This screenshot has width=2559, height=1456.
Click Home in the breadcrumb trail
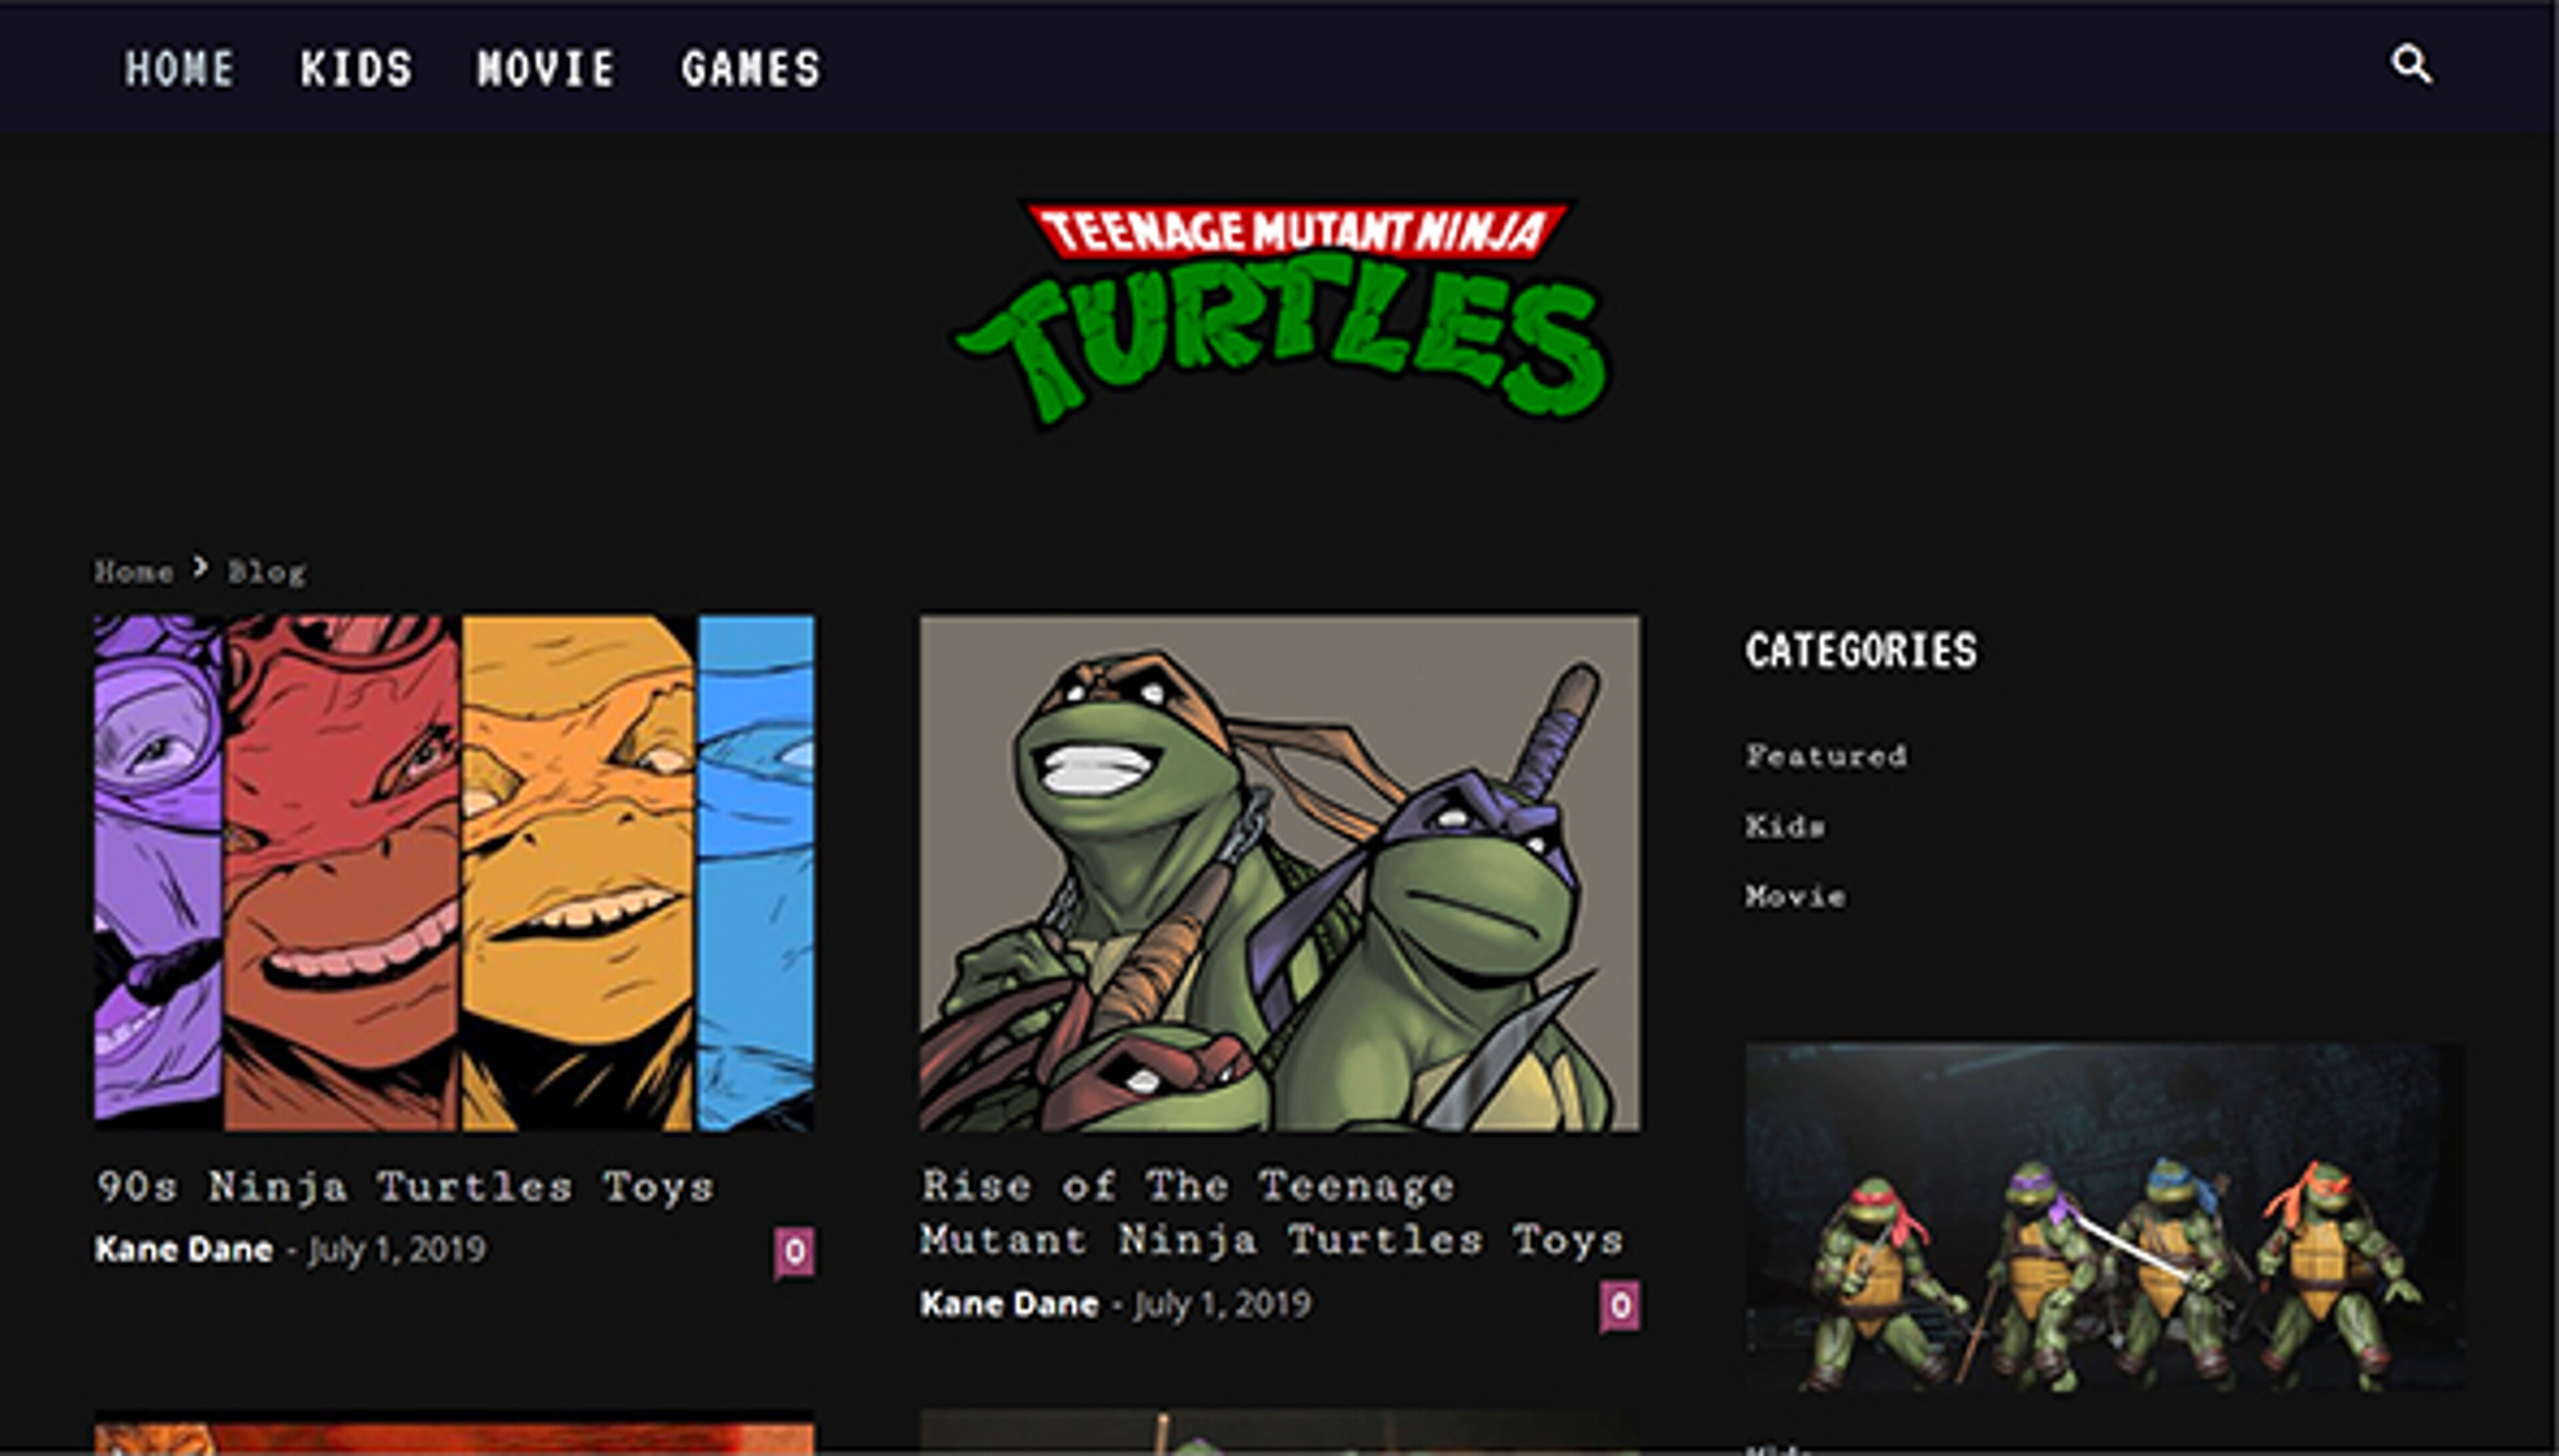tap(133, 570)
